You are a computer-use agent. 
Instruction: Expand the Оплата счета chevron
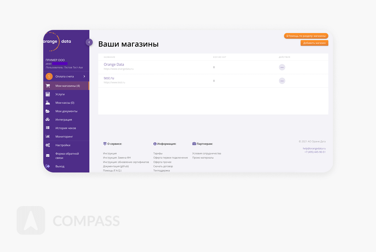point(84,76)
